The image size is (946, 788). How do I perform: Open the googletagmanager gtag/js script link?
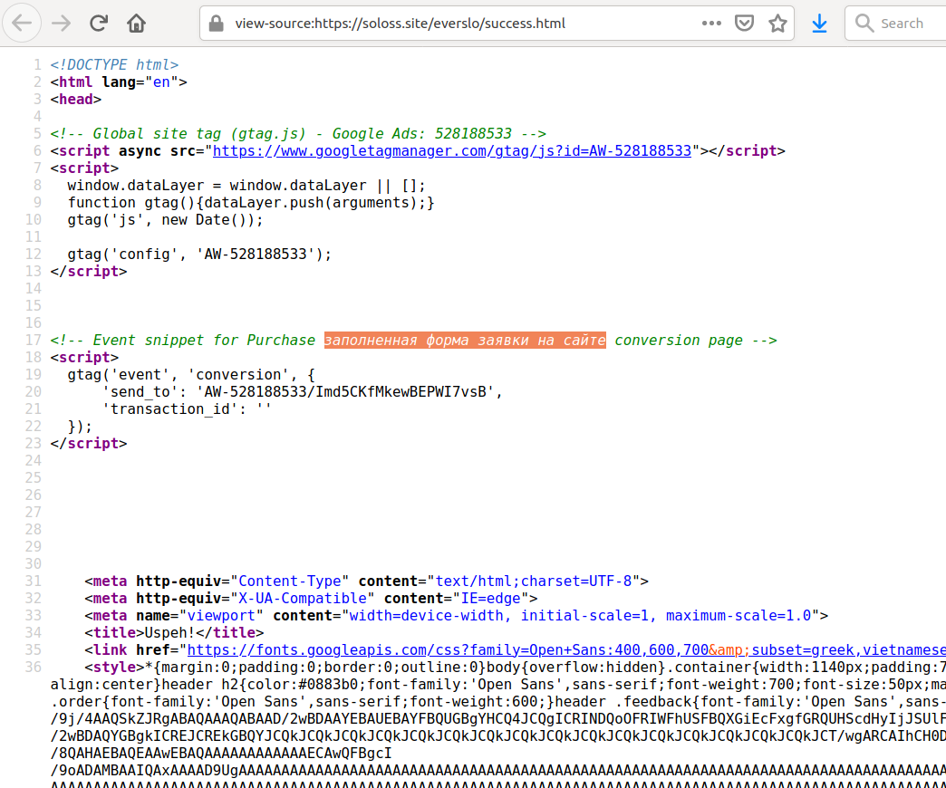click(452, 150)
